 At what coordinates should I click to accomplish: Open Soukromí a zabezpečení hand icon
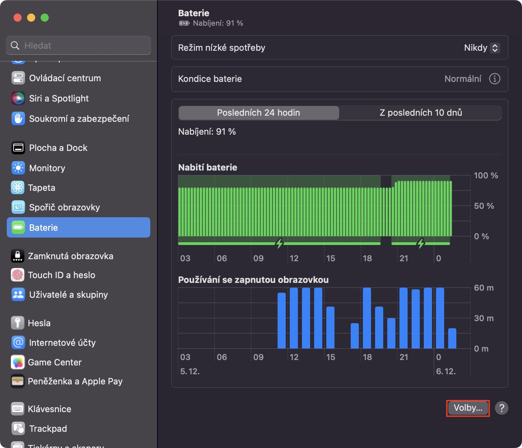(x=18, y=119)
